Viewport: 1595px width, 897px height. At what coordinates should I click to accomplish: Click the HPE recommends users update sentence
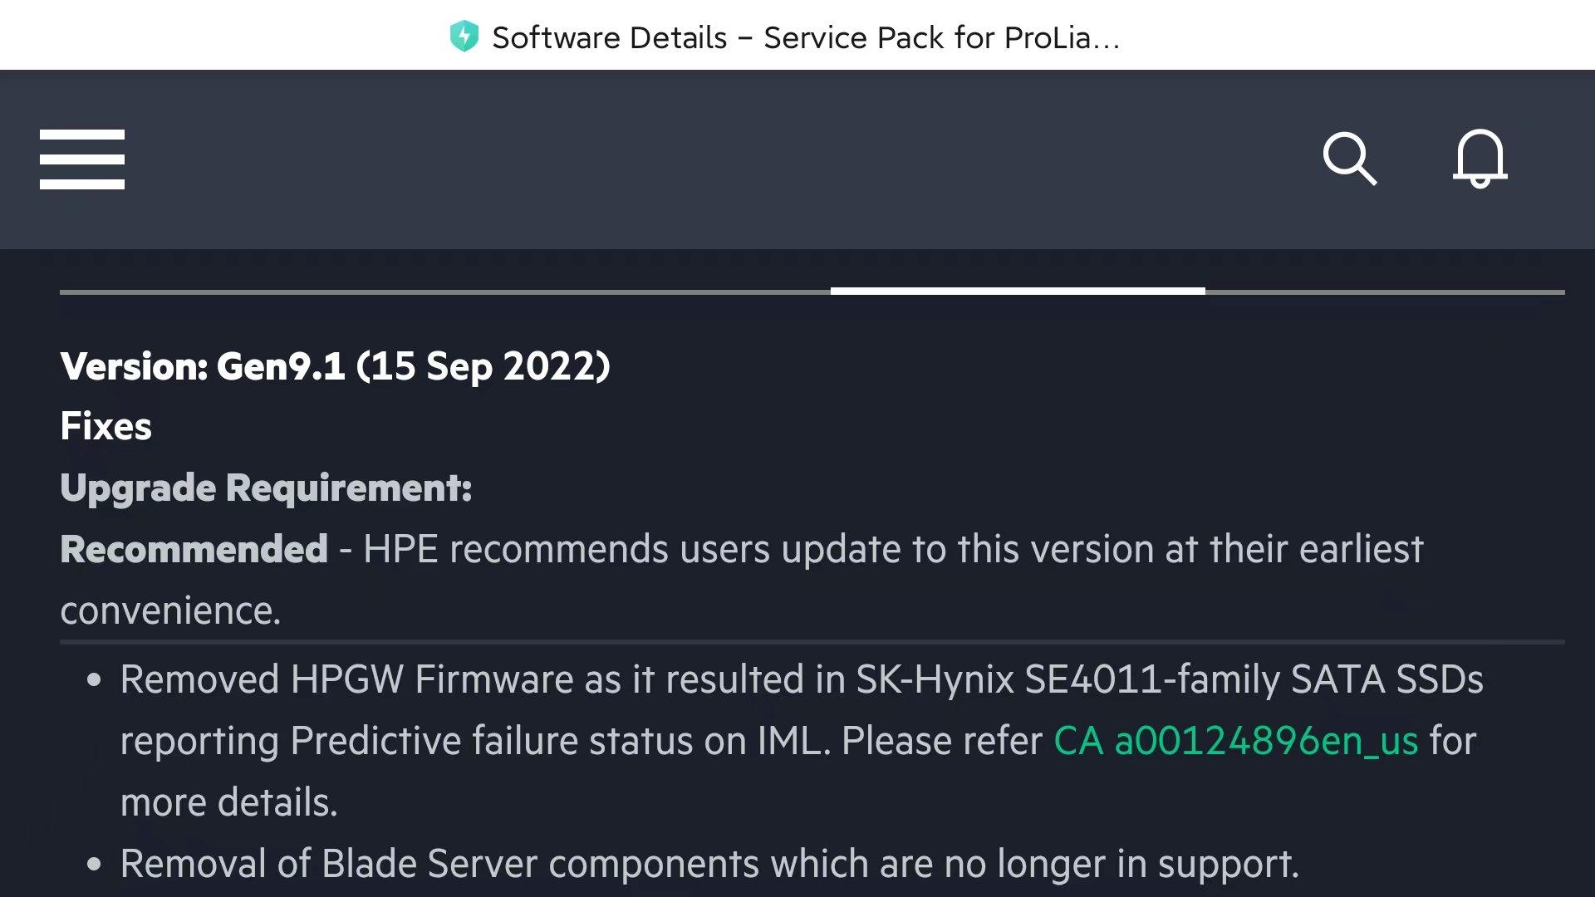tap(893, 549)
